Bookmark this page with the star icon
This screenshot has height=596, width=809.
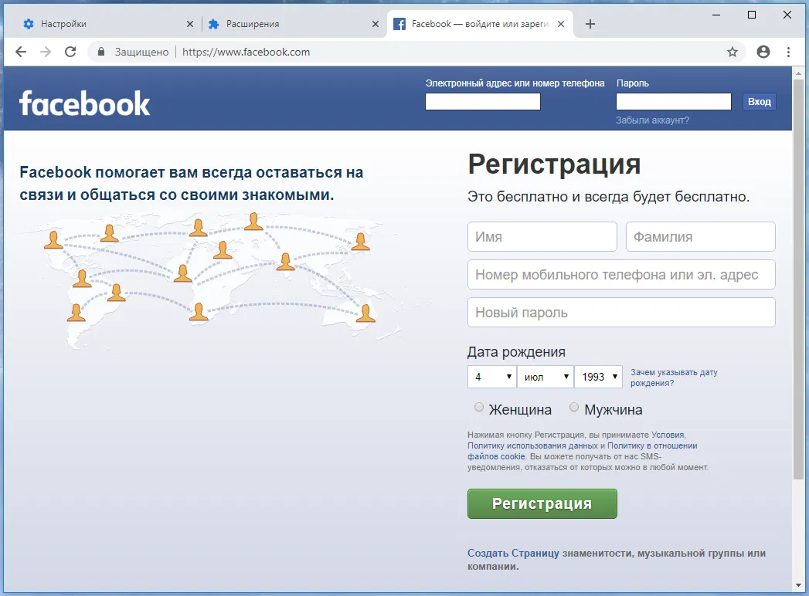tap(733, 52)
